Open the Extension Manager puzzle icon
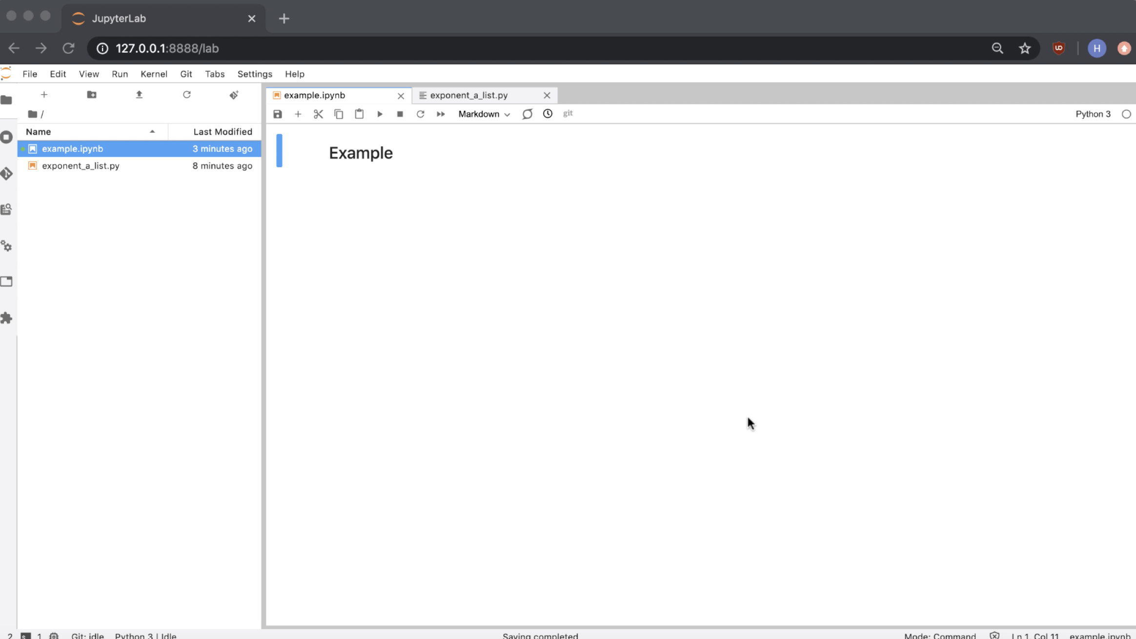 (x=7, y=318)
